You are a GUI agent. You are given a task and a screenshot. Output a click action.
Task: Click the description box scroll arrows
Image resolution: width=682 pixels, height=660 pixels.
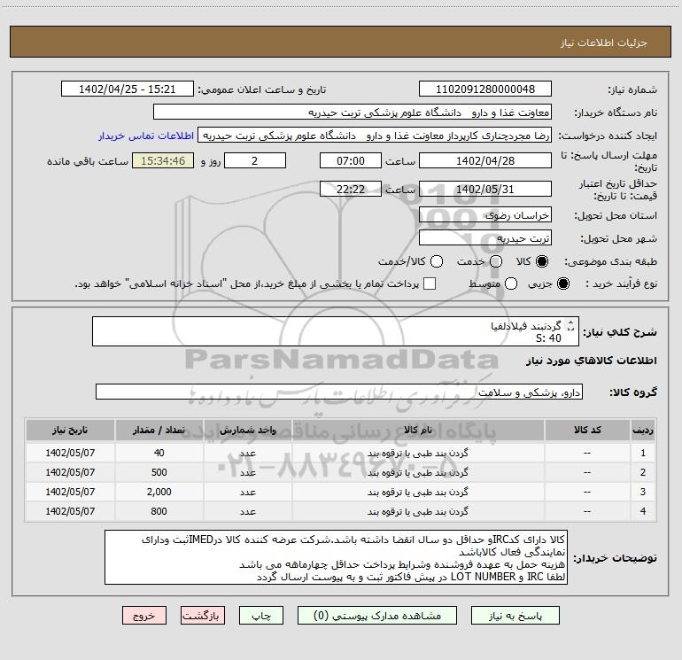coord(571,325)
